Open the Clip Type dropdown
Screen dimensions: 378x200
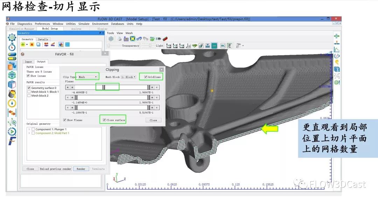pyautogui.click(x=87, y=77)
